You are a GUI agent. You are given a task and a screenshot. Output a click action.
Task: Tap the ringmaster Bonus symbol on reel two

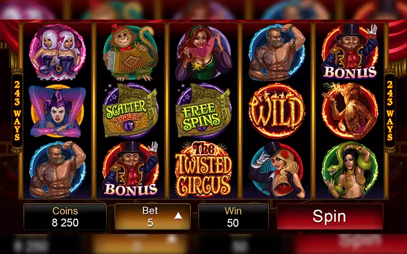[x=130, y=170]
